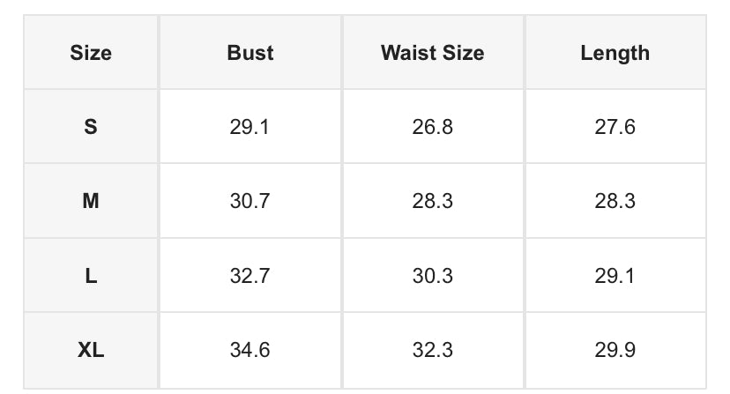730x394 pixels.
Task: Click waist value 26.8 for size S
Action: (x=432, y=127)
